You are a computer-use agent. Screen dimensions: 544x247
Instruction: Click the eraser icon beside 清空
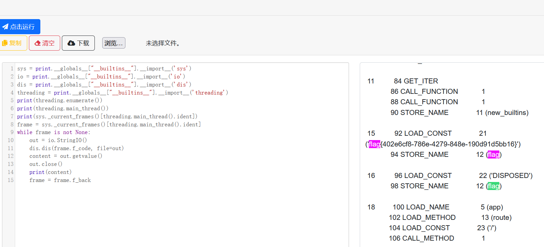coord(38,43)
